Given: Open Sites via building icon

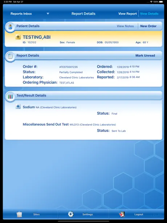Looking at the screenshot, I should pyautogui.click(x=19, y=214).
